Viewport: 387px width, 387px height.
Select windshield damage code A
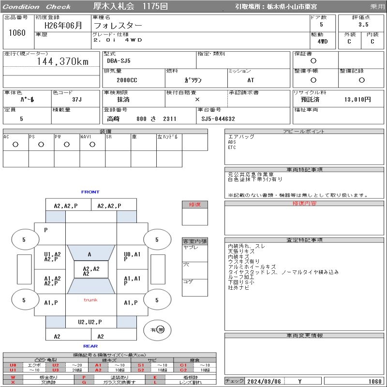[x=89, y=254]
